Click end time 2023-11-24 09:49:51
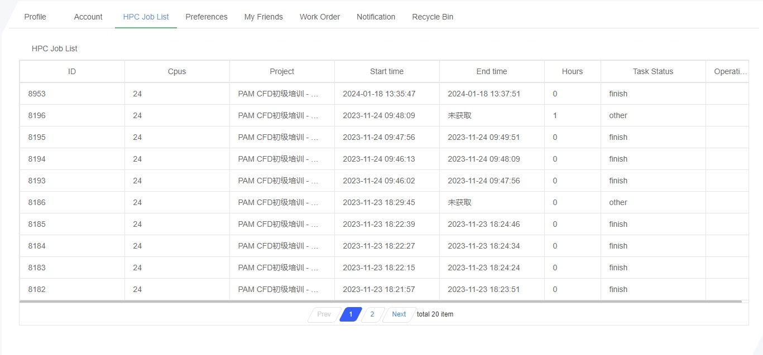Screen dimensions: 763x355 point(484,137)
